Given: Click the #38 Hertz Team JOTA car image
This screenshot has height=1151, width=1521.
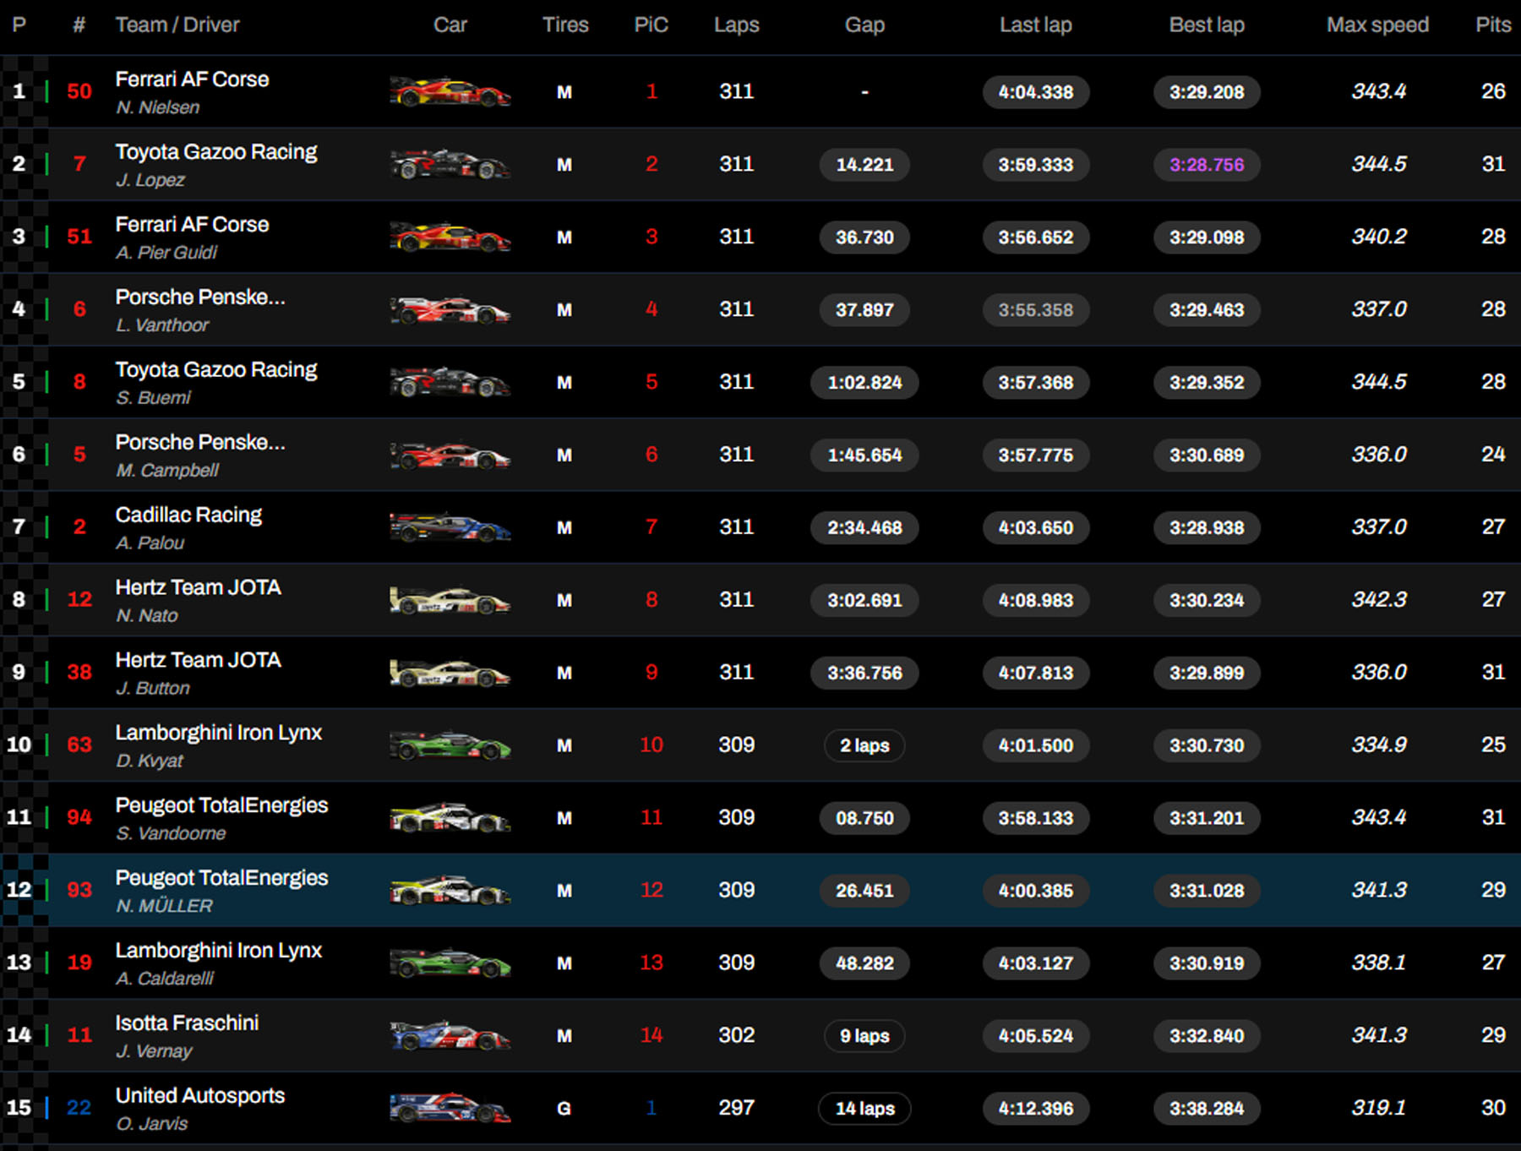Looking at the screenshot, I should [450, 673].
